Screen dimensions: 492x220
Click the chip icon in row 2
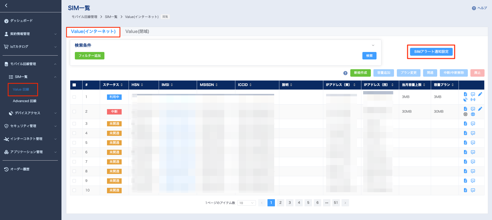click(x=465, y=114)
